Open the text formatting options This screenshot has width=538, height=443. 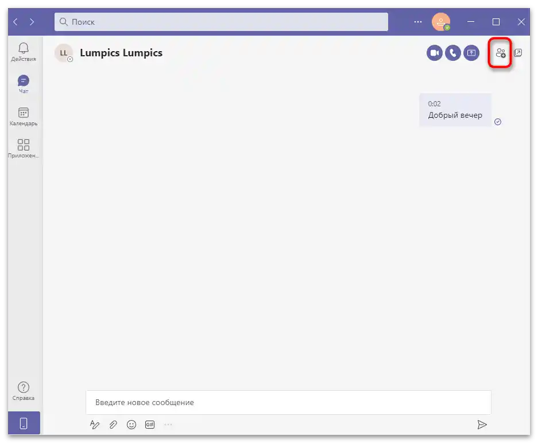point(95,425)
